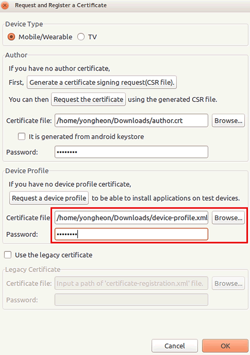This screenshot has width=250, height=355.
Task: Check 'It is generated from android keystore'
Action: tap(22, 136)
